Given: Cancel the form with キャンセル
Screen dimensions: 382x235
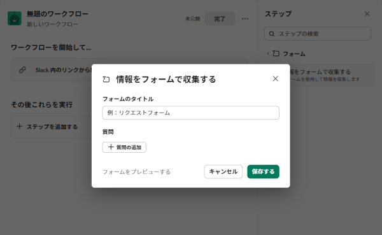Looking at the screenshot, I should coord(223,171).
